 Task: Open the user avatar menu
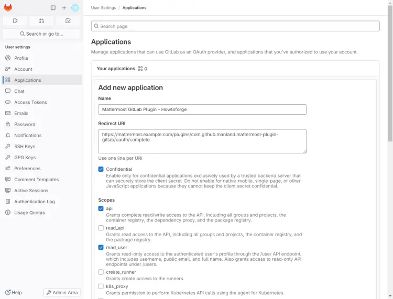click(x=75, y=8)
